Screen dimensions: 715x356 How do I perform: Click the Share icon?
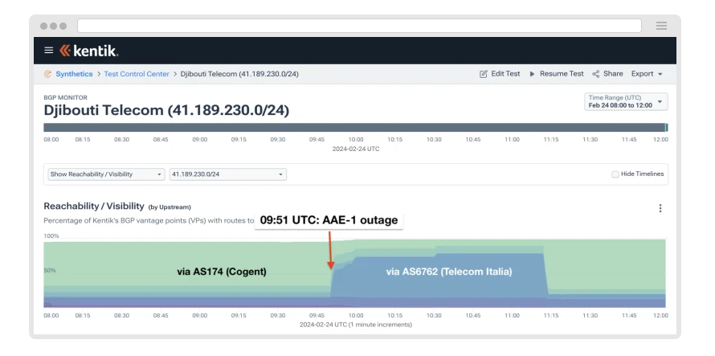click(595, 74)
